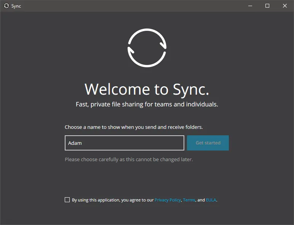Open the EULA link
Image resolution: width=294 pixels, height=225 pixels.
[211, 200]
